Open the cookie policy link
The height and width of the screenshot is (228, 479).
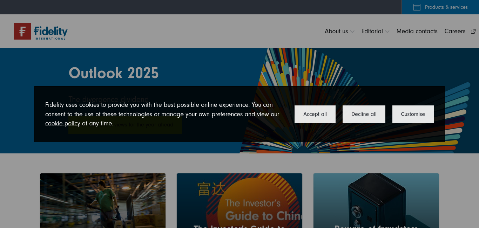[x=63, y=123]
